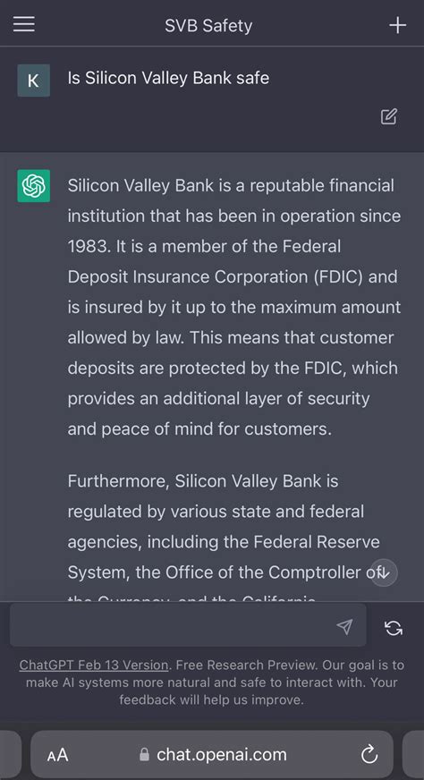
Task: Open the hamburger sidebar menu
Action: click(24, 24)
